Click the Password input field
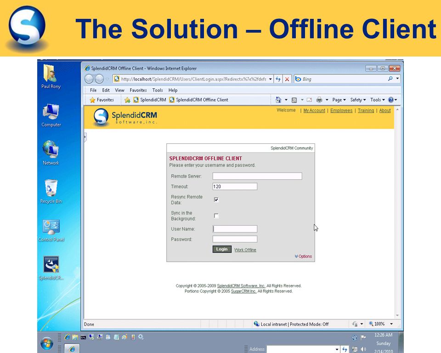441x353 pixels. click(x=235, y=239)
